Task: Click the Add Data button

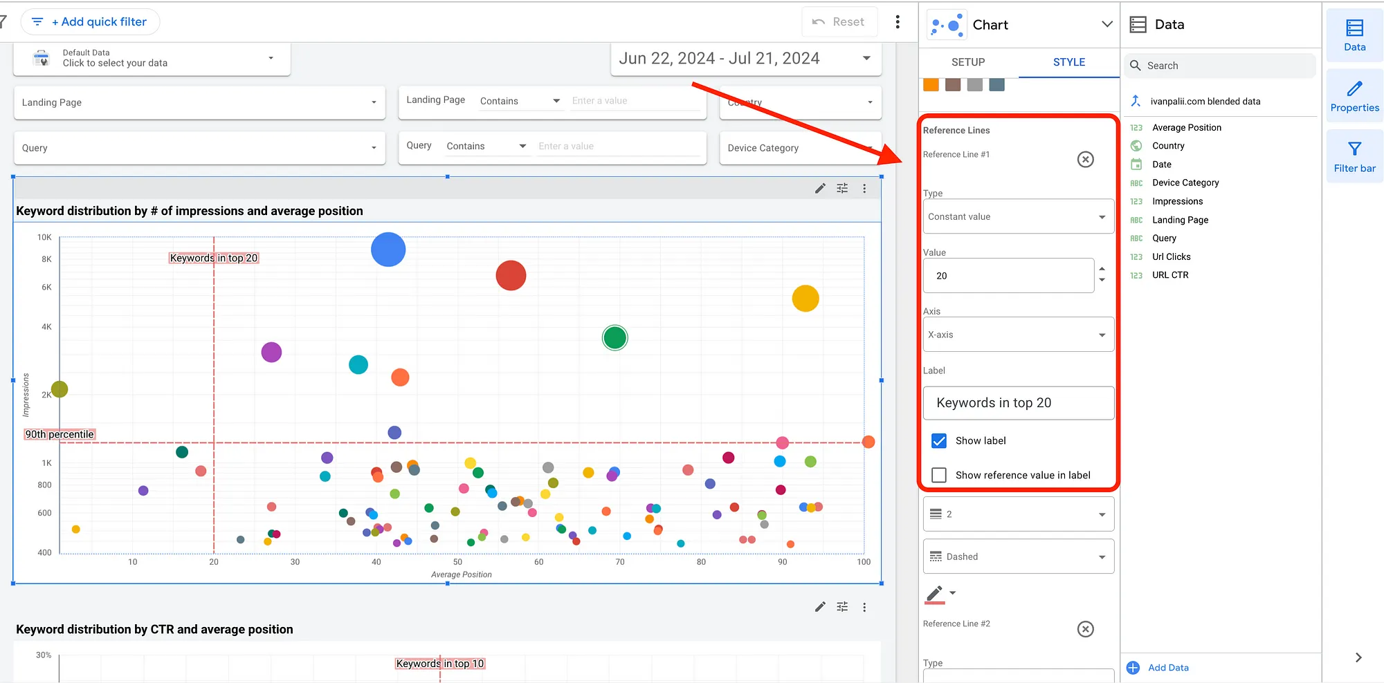Action: click(1158, 668)
